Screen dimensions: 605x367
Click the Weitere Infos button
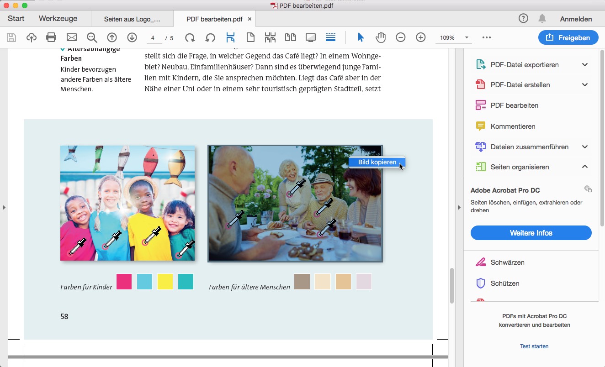coord(531,233)
